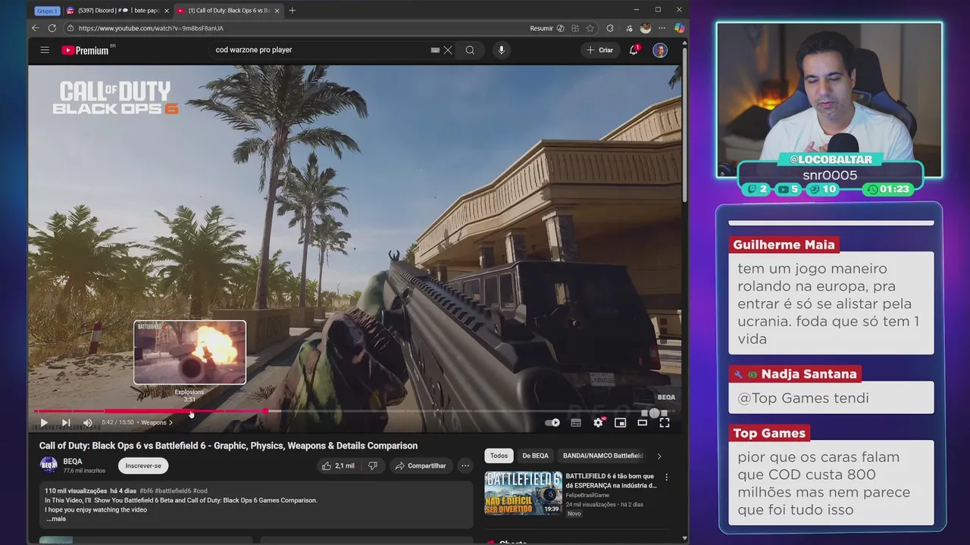This screenshot has height=545, width=970.
Task: Reload the page
Action: (x=52, y=28)
